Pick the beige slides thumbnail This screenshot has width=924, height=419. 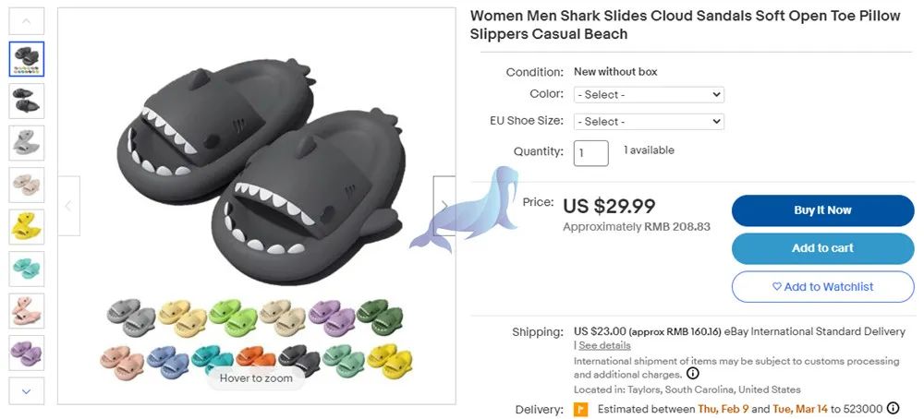tap(27, 185)
